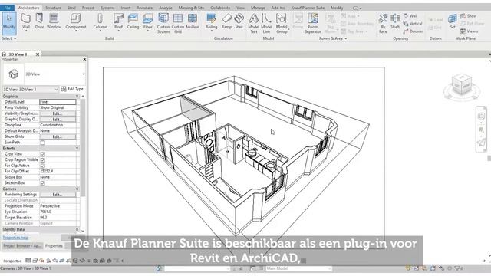Open the Knauf Planner Suite tab
Screen dimensions: 491x276
[308, 8]
